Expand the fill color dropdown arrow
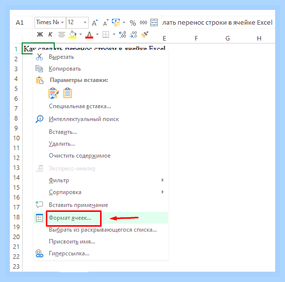The height and width of the screenshot is (282, 285). pos(80,34)
